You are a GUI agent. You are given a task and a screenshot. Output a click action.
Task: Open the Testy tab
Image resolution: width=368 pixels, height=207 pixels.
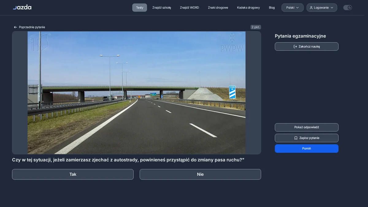pyautogui.click(x=140, y=8)
